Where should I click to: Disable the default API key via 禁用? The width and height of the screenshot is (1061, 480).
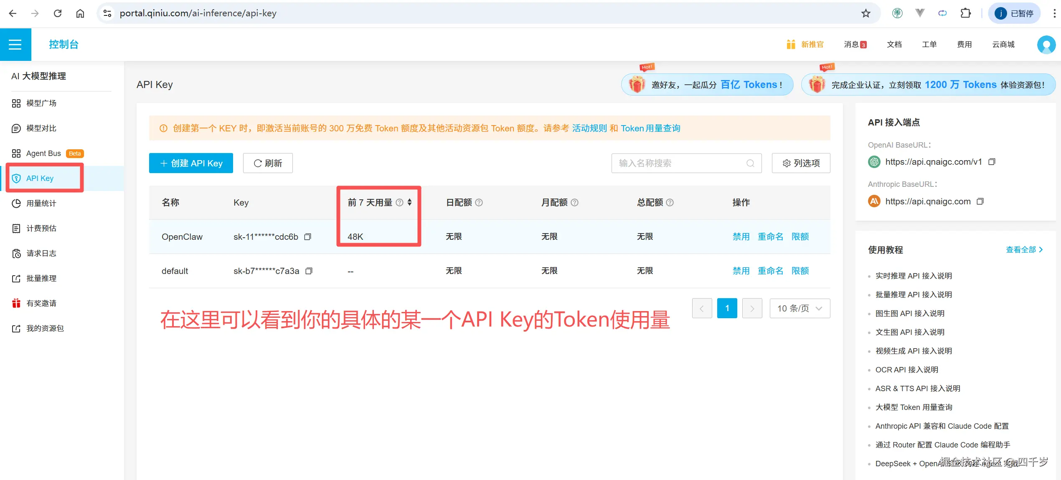pyautogui.click(x=741, y=271)
